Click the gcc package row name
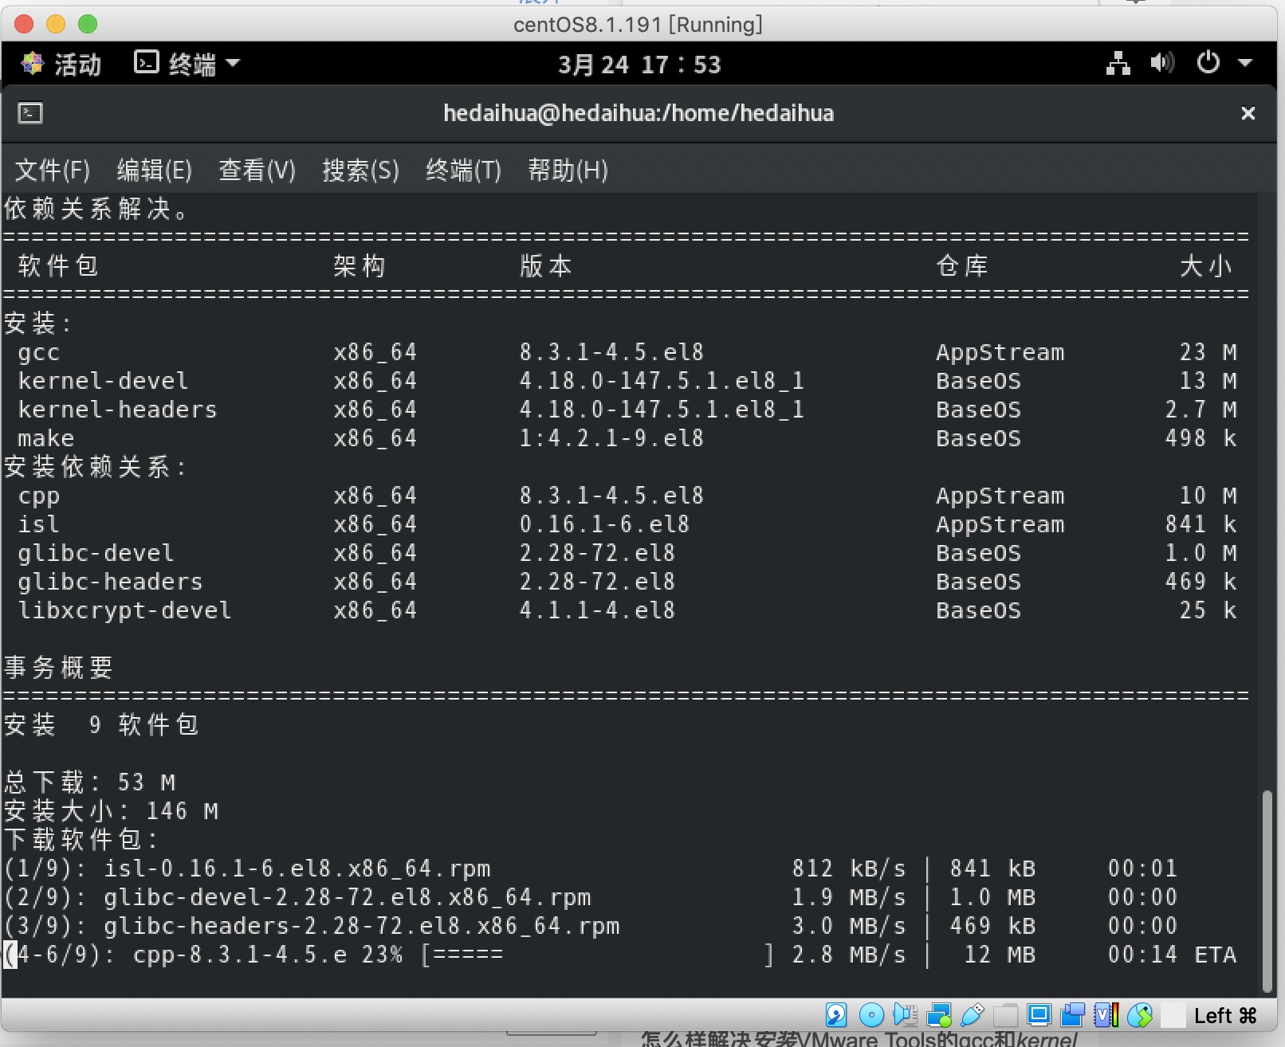 click(38, 353)
